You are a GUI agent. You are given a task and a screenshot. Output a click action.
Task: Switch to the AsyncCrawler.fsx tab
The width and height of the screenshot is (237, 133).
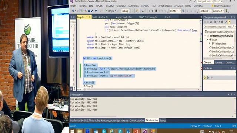[124, 17]
